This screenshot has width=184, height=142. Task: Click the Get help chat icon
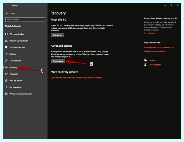145,60
